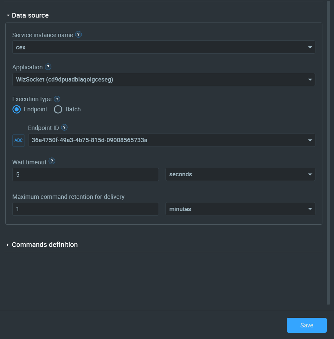Change the seconds unit dropdown
This screenshot has height=339, width=334.
[240, 174]
